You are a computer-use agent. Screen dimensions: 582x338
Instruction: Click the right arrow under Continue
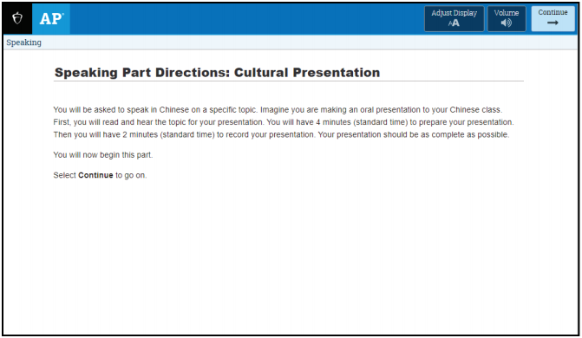(553, 23)
